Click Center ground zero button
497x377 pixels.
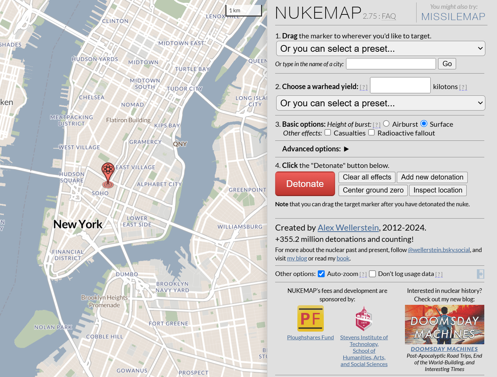373,190
